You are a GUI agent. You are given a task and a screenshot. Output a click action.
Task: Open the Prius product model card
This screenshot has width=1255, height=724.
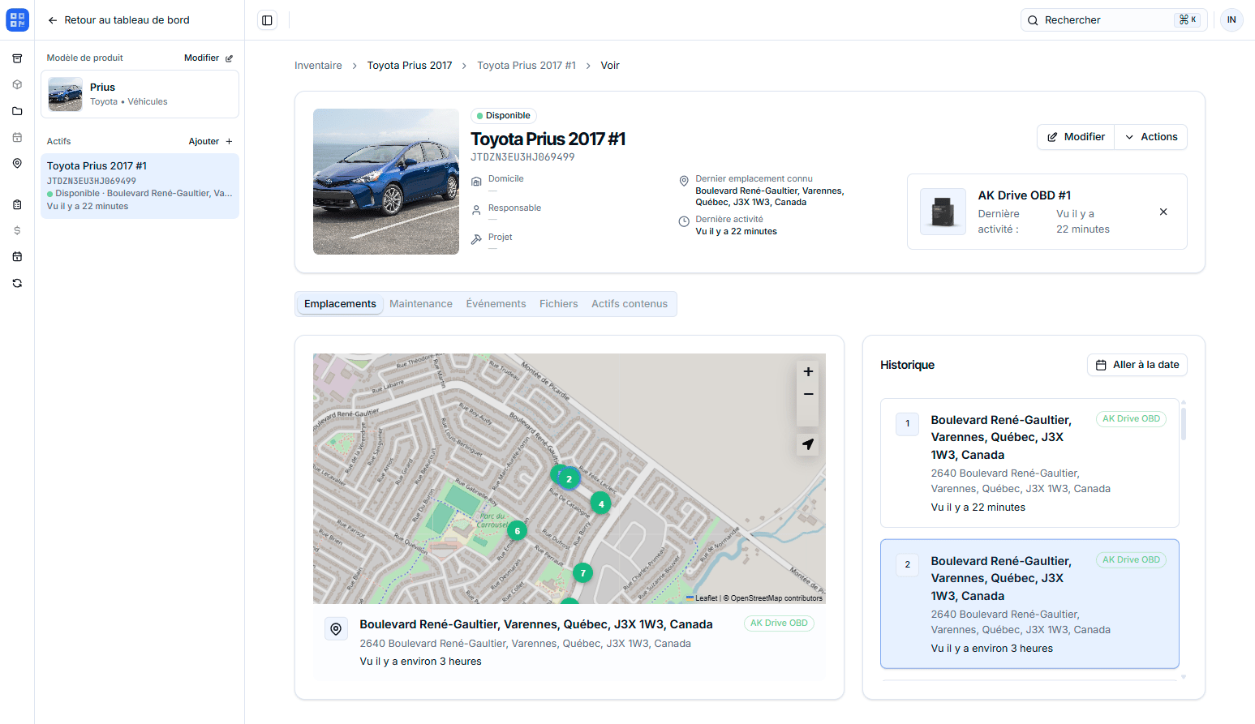click(140, 94)
